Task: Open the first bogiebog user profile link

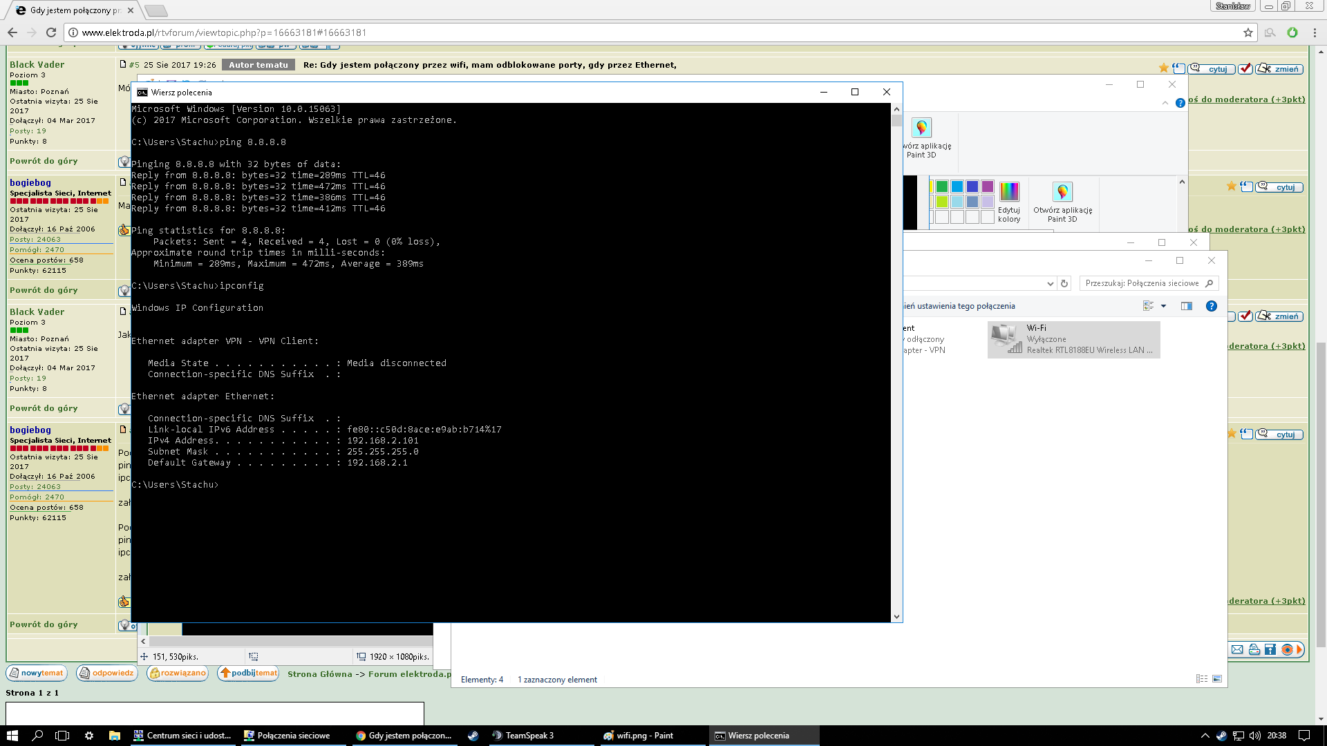Action: pos(30,183)
